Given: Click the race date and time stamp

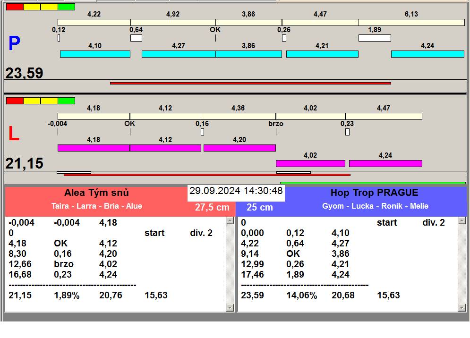Looking at the screenshot, I should [x=236, y=191].
